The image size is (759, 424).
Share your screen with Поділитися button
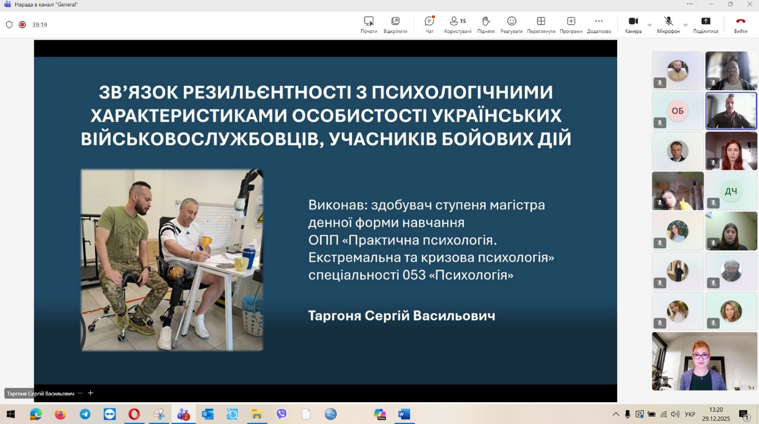pyautogui.click(x=706, y=24)
